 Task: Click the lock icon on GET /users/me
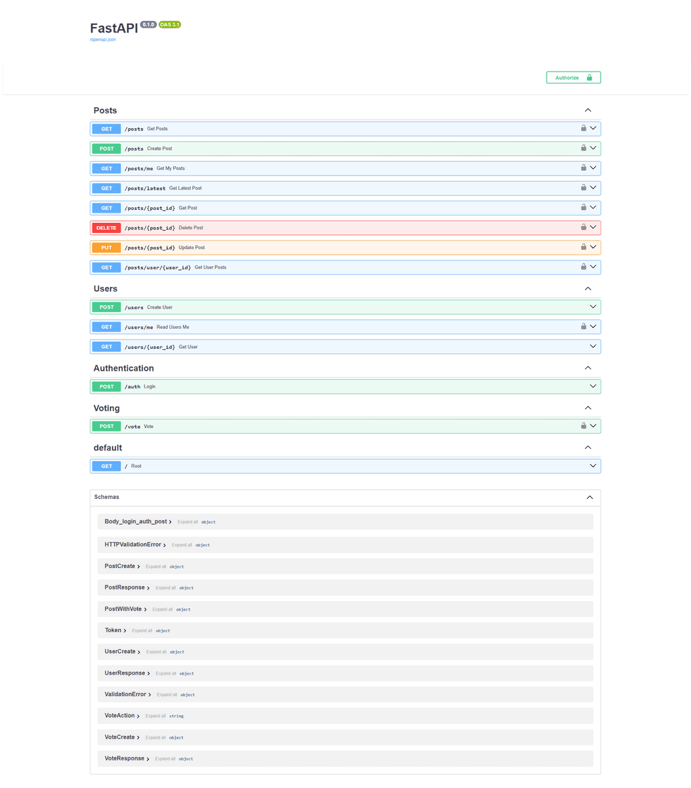584,327
